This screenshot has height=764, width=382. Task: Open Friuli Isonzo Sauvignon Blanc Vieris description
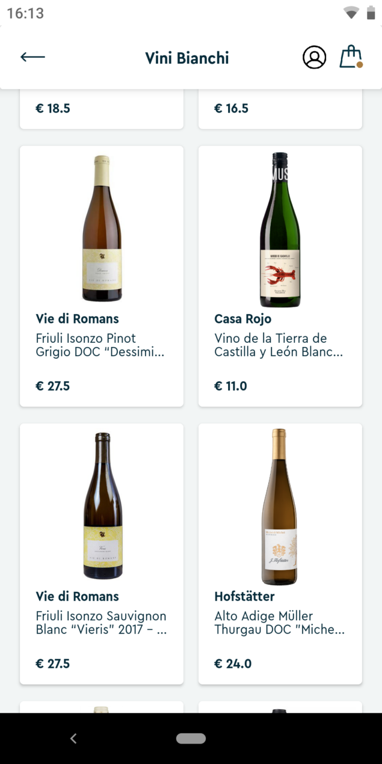pos(101,623)
